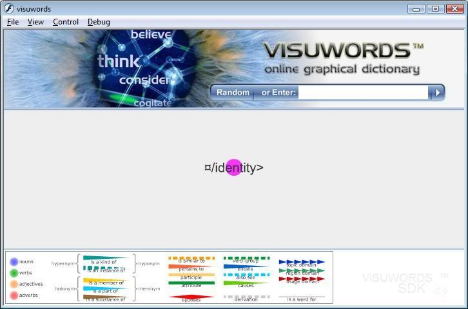Click the gray 'derivation' dashed legend line
This screenshot has height=309, width=468.
pos(246,297)
